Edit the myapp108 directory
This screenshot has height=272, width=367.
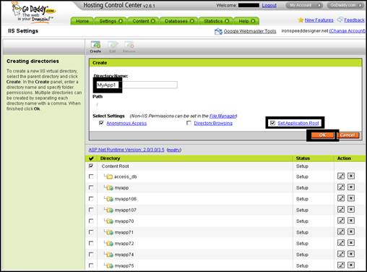click(341, 198)
